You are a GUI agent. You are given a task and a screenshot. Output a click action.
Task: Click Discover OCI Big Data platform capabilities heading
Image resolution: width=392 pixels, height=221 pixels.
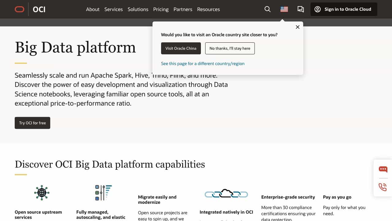coord(110,164)
